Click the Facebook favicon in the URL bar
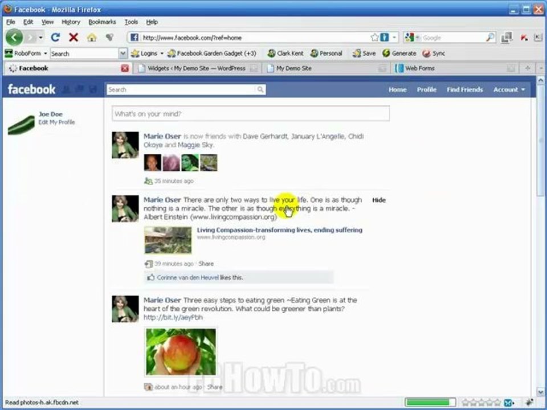Image resolution: width=547 pixels, height=410 pixels. coord(134,38)
